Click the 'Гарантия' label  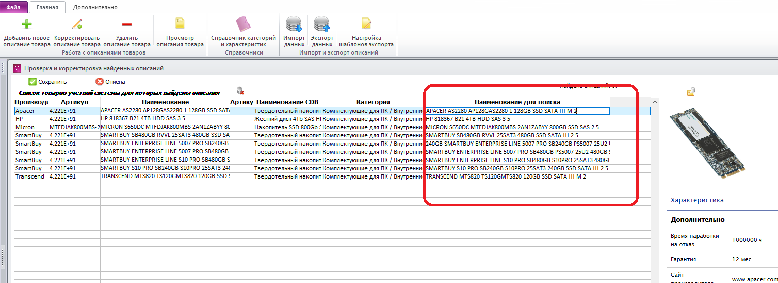pos(683,259)
